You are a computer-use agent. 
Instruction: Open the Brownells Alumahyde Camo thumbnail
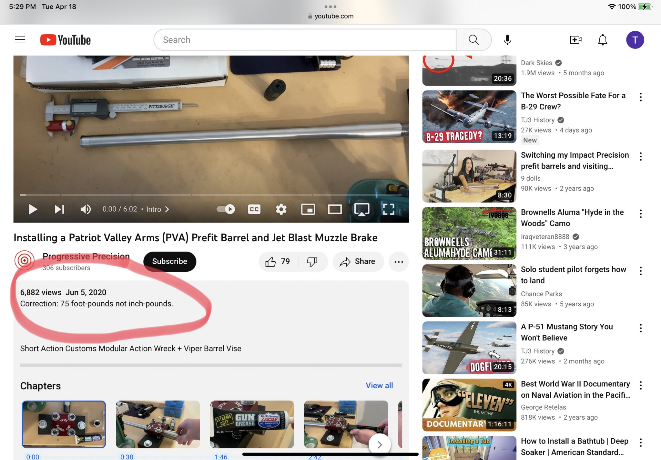[469, 233]
